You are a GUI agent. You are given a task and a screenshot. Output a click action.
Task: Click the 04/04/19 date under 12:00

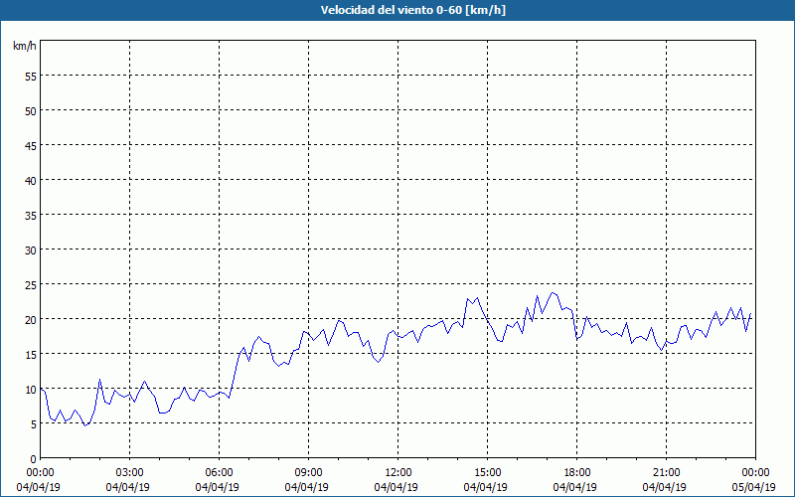397,487
